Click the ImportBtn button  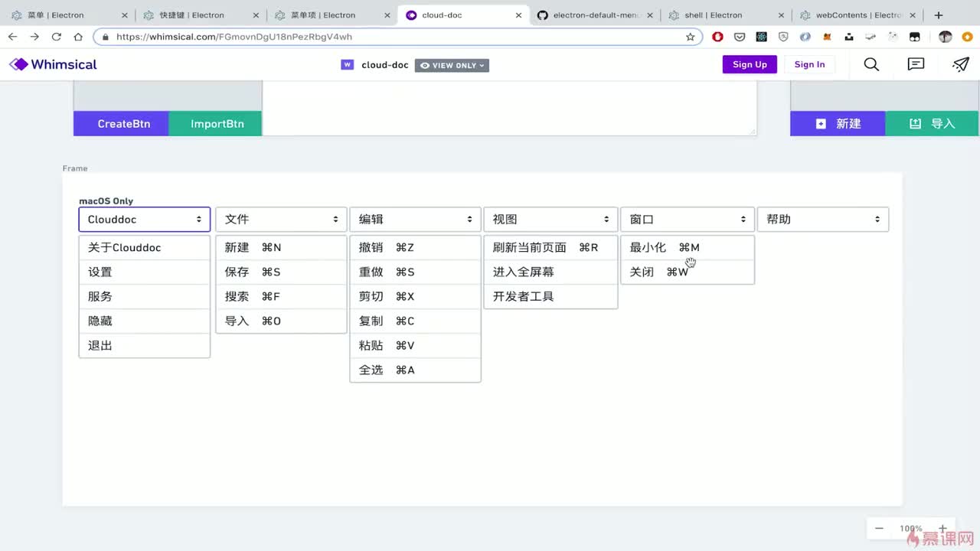pyautogui.click(x=216, y=123)
